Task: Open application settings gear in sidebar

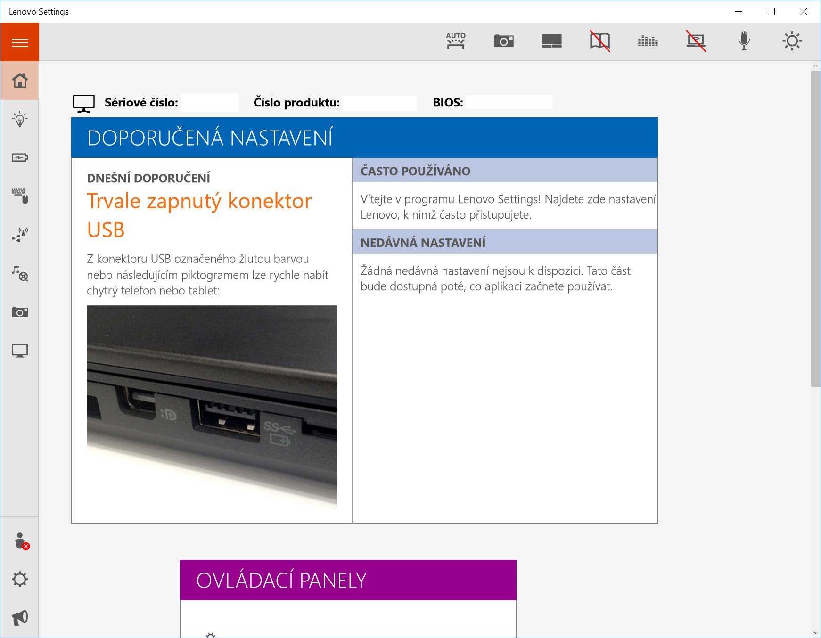Action: pos(20,579)
